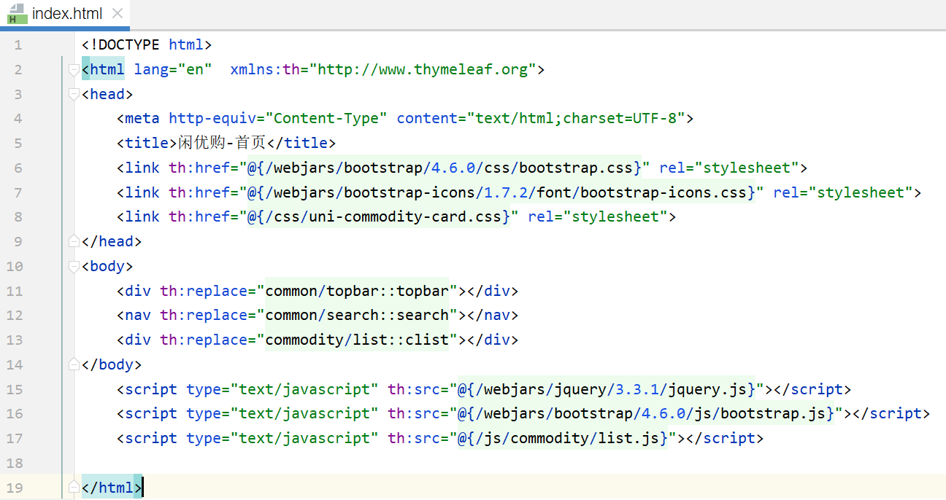Click the text/html;charset=UTF-8 content value
946x500 pixels.
pos(576,119)
